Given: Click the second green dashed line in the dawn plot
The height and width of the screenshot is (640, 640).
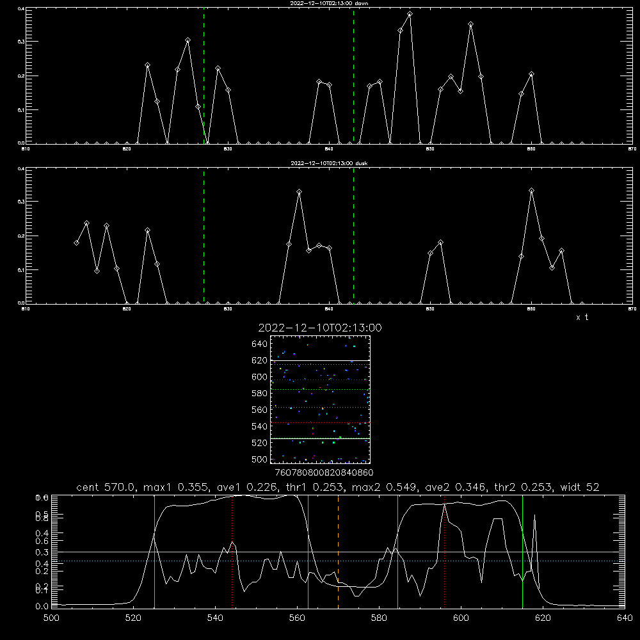Looking at the screenshot, I should [x=353, y=76].
